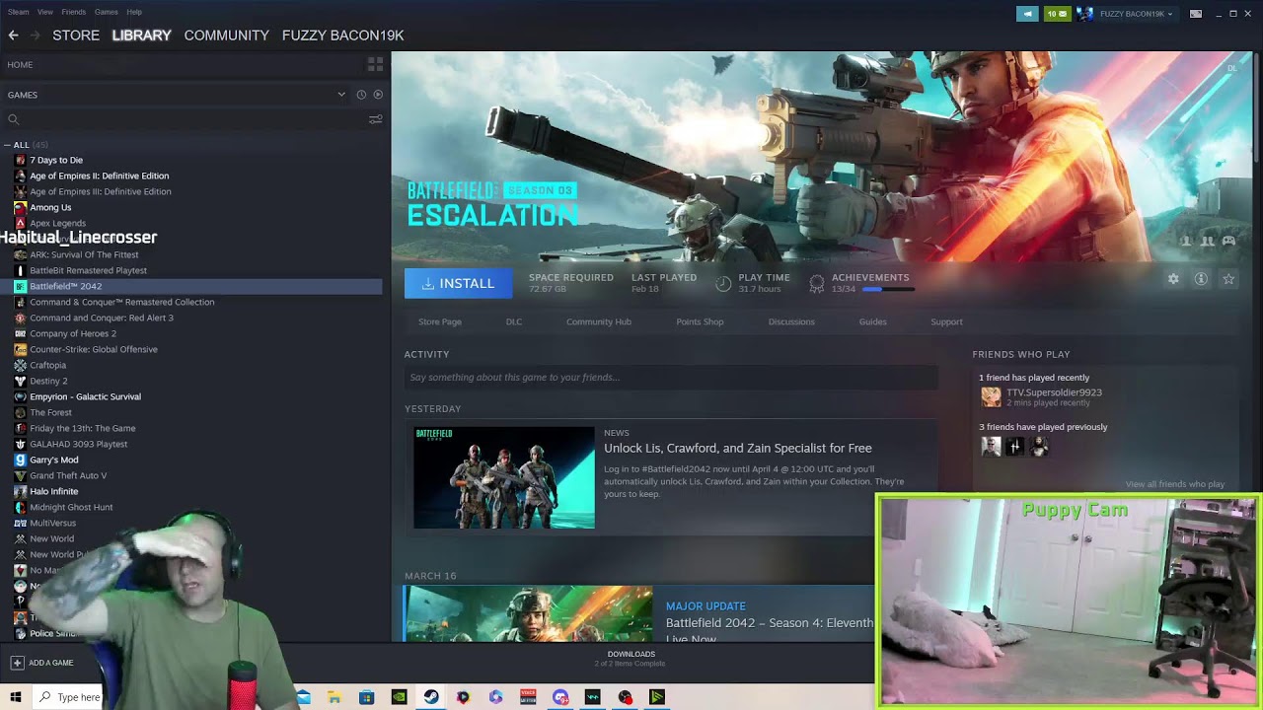
Task: Click the main page vertical scrollbar
Action: 1257,108
